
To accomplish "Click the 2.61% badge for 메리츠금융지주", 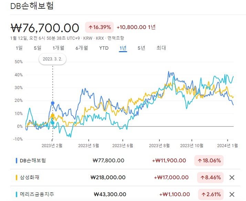I will [x=211, y=194].
